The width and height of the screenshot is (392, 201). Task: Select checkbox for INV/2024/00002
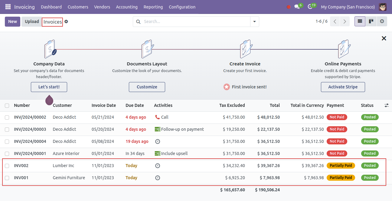coord(7,117)
